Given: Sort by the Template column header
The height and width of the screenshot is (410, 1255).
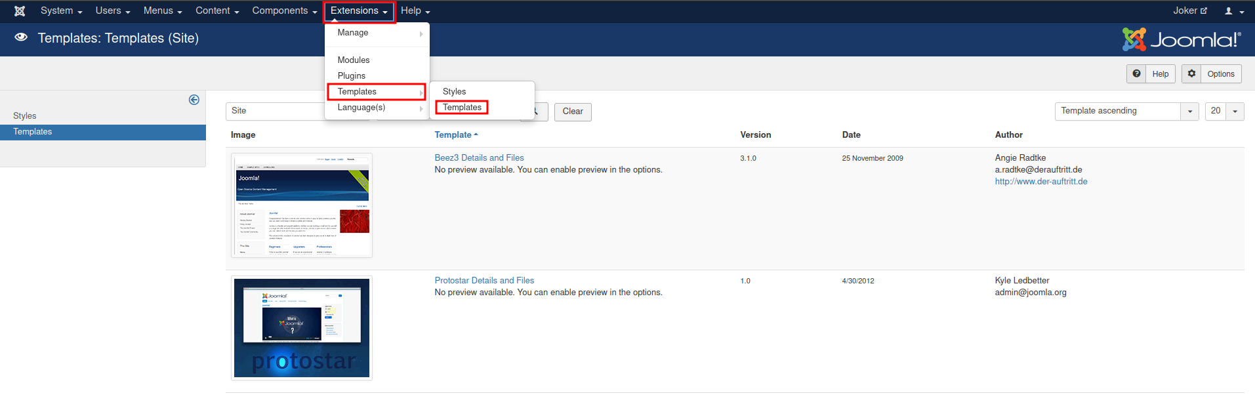Looking at the screenshot, I should (x=456, y=135).
